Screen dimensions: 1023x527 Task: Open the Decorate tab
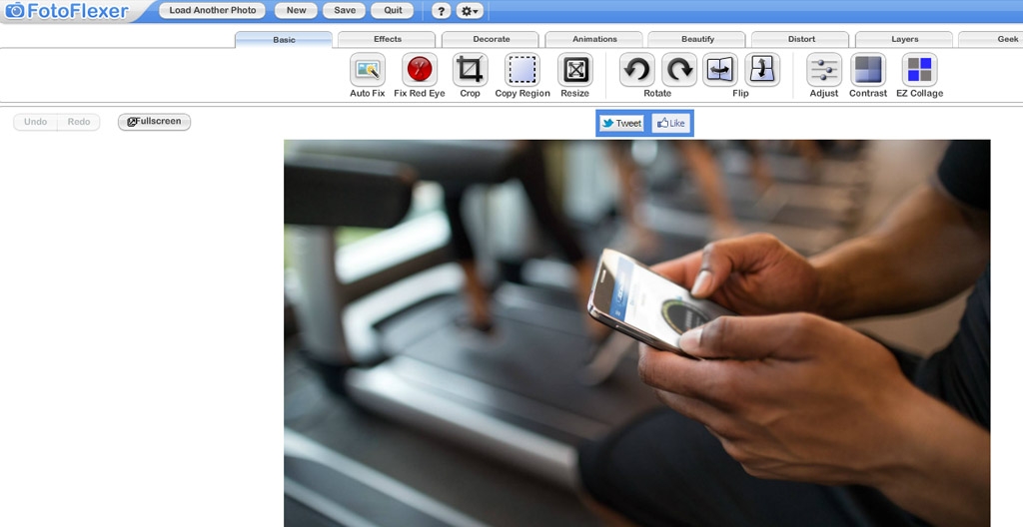click(492, 39)
